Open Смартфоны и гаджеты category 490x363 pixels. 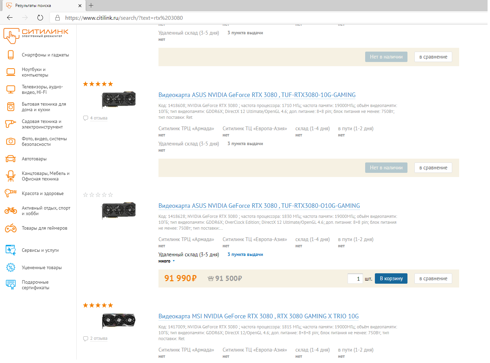tap(45, 55)
